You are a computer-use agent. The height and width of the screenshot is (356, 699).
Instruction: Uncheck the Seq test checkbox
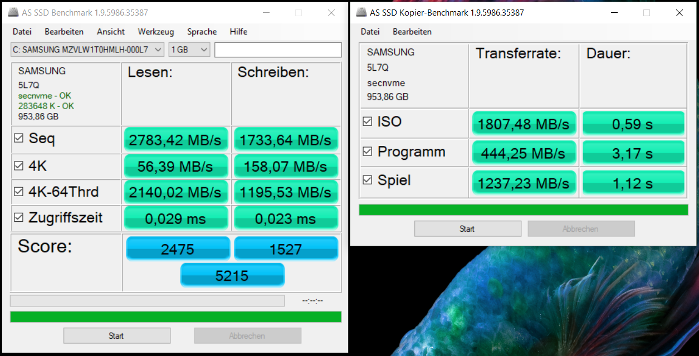18,138
